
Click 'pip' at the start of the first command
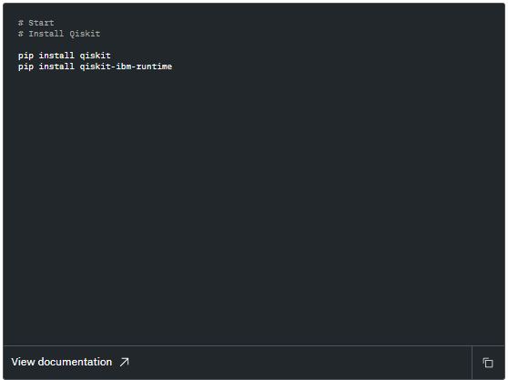pyautogui.click(x=25, y=56)
